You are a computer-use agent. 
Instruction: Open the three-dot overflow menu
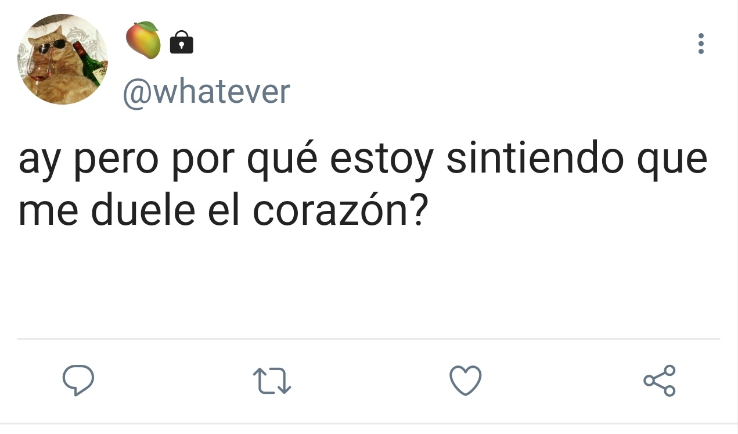(701, 44)
